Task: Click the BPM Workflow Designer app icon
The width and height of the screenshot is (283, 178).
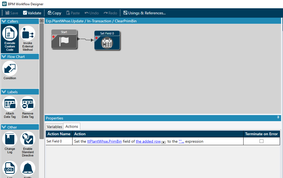Action: coord(4,4)
